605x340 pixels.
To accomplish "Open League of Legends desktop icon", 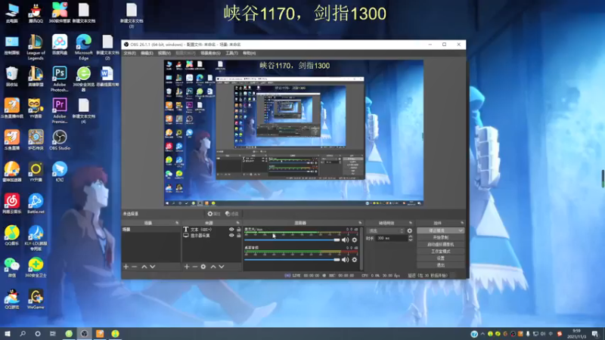I will (x=36, y=47).
